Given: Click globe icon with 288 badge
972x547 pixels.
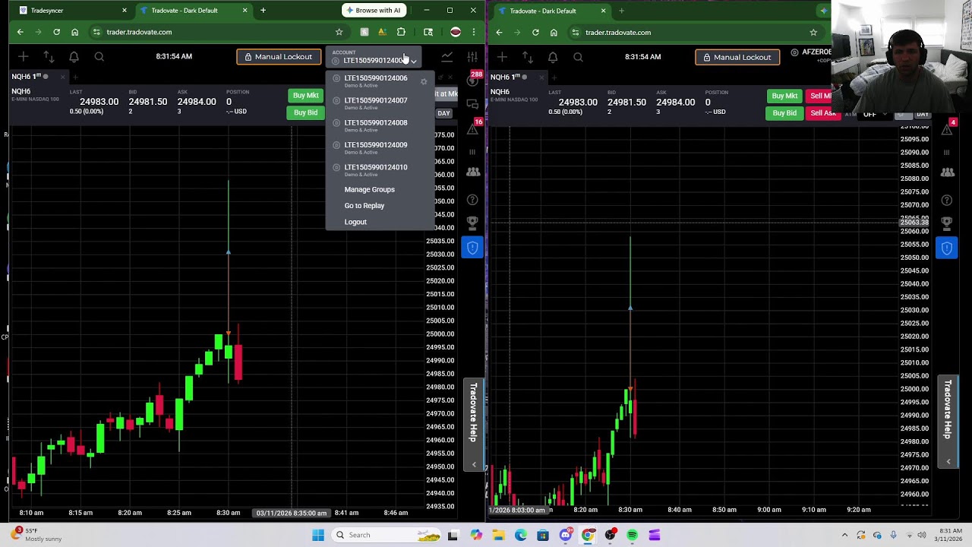Looking at the screenshot, I should (x=473, y=79).
